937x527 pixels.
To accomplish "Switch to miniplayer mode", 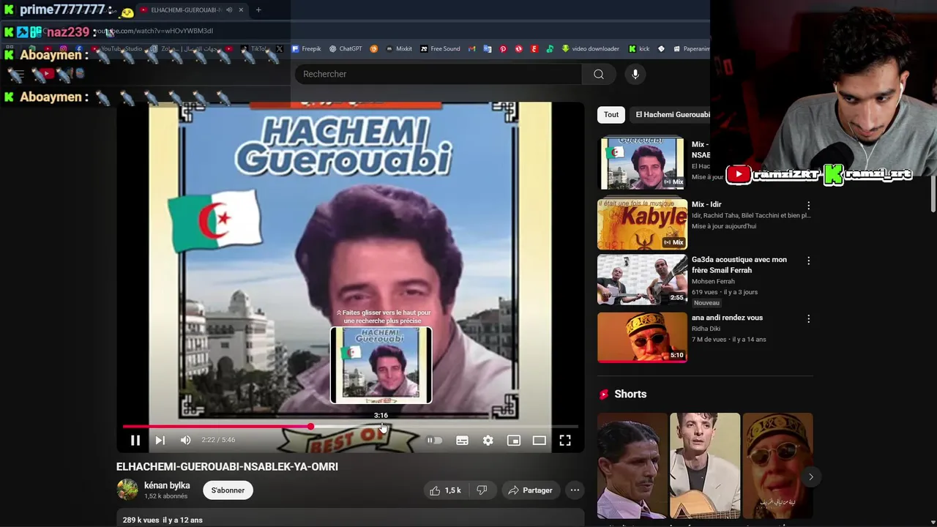I will tap(514, 440).
